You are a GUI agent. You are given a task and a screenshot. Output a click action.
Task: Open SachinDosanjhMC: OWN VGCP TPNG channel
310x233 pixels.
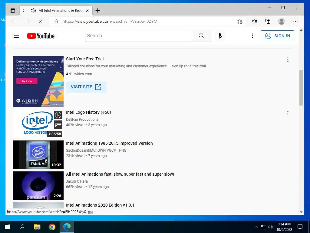(x=96, y=150)
